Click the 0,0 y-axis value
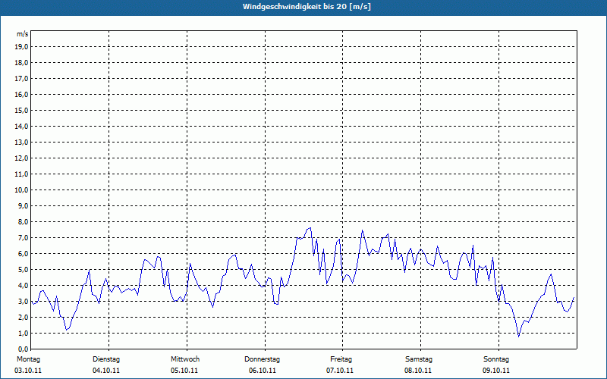 [22, 349]
